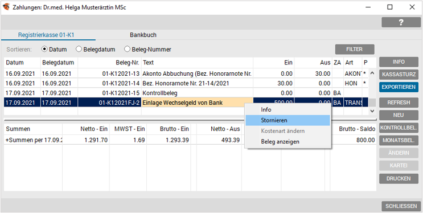
Task: Click the INFO side button
Action: click(399, 62)
